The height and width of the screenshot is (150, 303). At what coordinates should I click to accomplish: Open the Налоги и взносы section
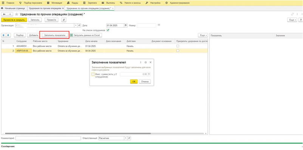coord(130,3)
